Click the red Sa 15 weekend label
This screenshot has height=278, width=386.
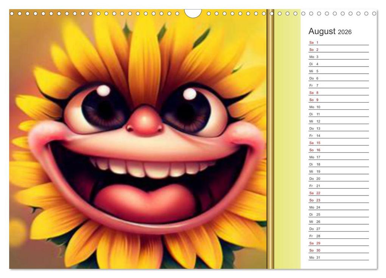click(312, 143)
